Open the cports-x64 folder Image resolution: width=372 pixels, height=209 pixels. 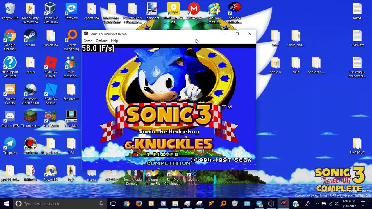(92, 11)
